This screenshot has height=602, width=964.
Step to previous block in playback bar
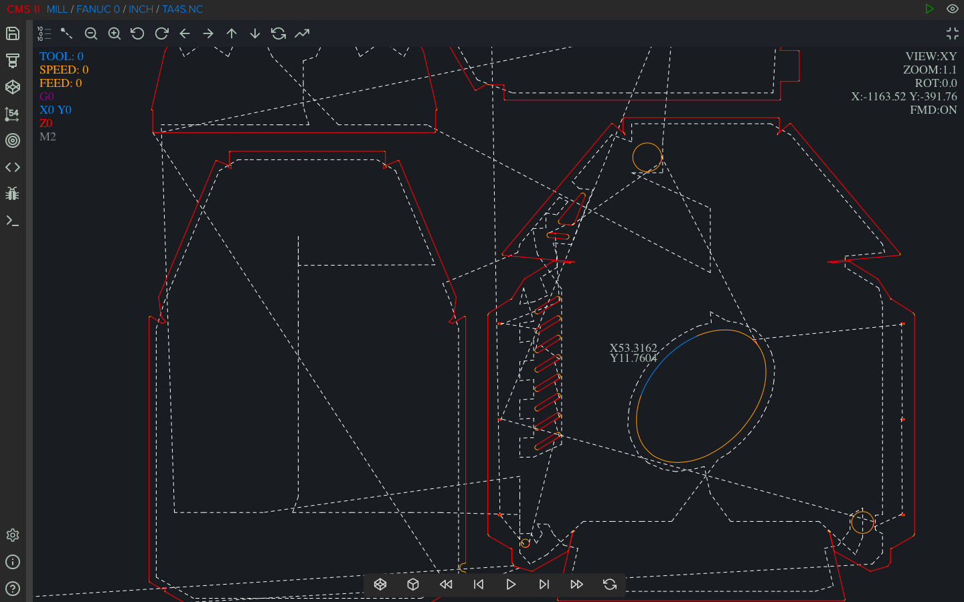point(479,585)
